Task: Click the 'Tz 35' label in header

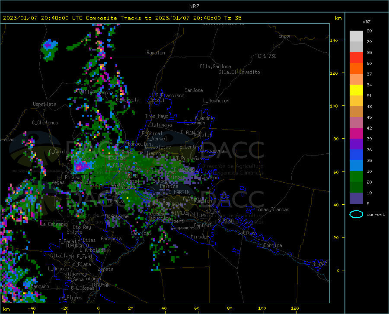Action: tap(233, 18)
